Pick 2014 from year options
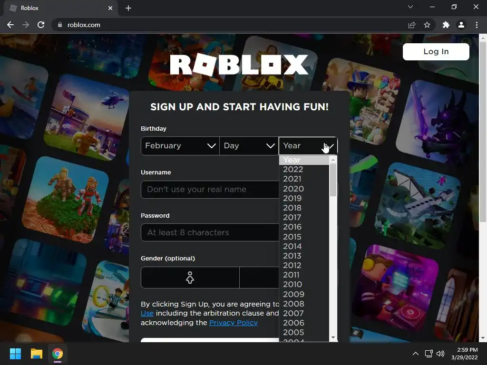This screenshot has width=487, height=365. (304, 247)
